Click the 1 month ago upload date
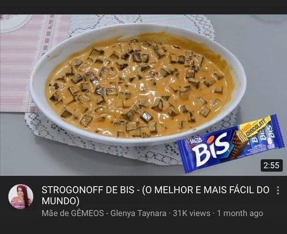Viewport: 287px width, 234px height. [x=240, y=213]
